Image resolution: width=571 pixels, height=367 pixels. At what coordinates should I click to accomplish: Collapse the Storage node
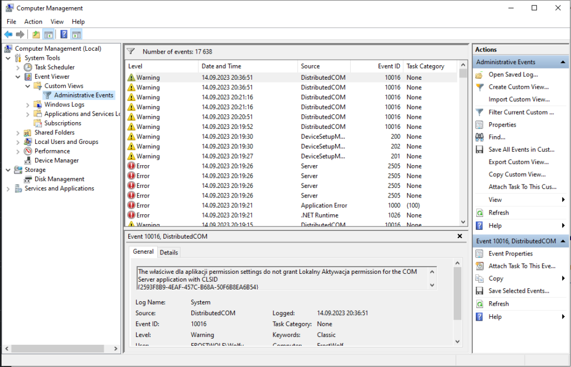point(8,170)
